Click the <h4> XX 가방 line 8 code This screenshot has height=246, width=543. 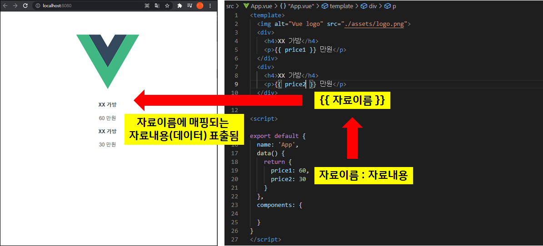(x=291, y=75)
